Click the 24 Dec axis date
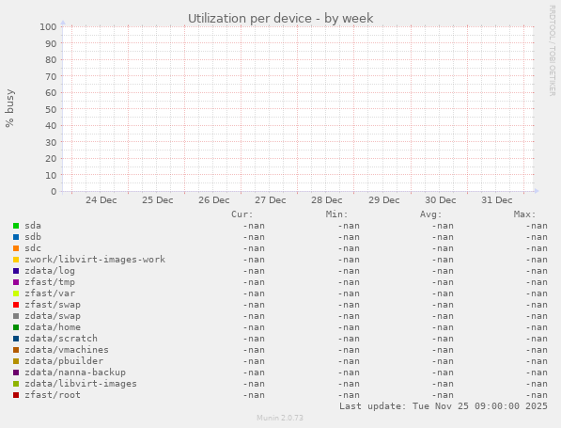 (x=101, y=200)
